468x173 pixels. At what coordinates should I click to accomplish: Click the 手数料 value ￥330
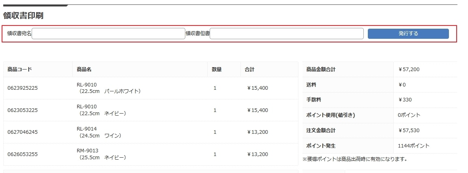(405, 100)
